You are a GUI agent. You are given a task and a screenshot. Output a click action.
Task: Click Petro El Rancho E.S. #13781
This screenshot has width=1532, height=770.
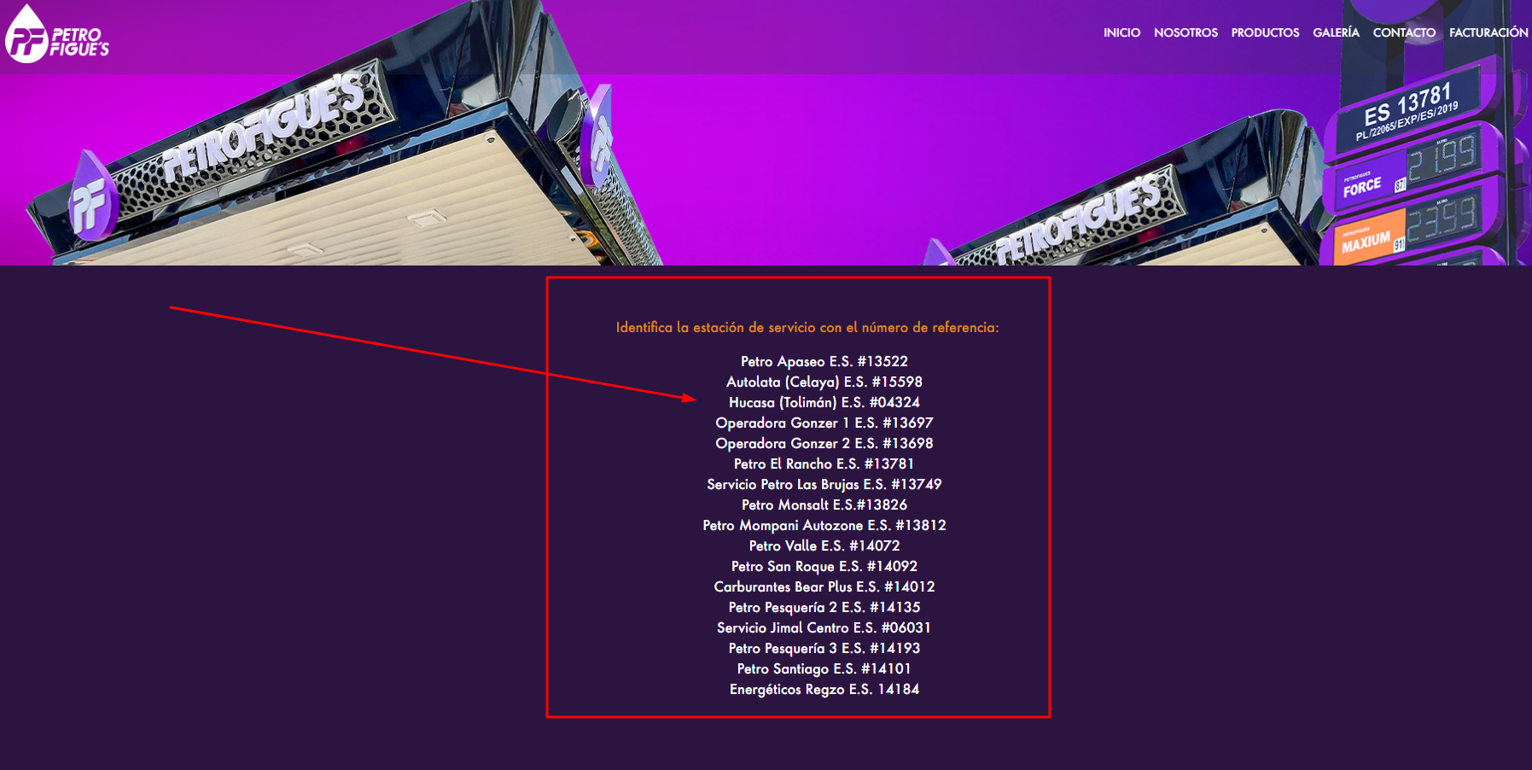824,464
